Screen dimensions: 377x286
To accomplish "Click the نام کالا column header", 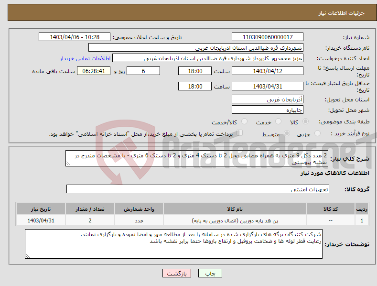I will (x=235, y=209).
